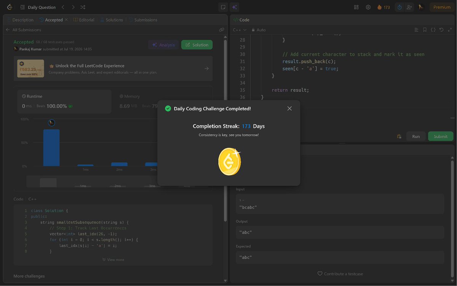Close the Accepted tab

point(66,20)
